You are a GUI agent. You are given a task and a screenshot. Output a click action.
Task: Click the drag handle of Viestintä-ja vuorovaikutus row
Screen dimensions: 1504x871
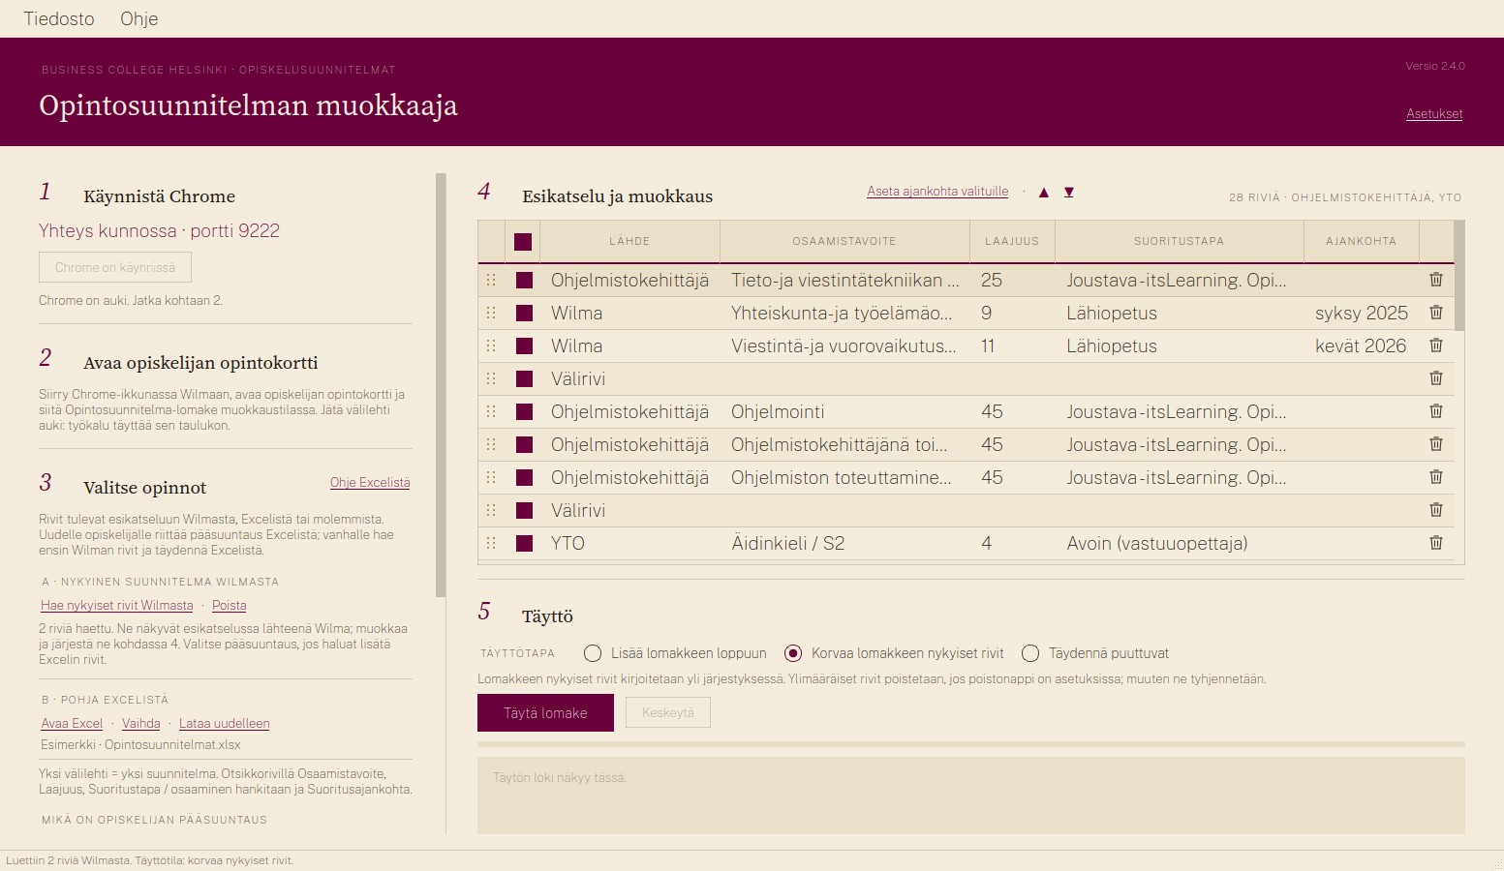[491, 345]
